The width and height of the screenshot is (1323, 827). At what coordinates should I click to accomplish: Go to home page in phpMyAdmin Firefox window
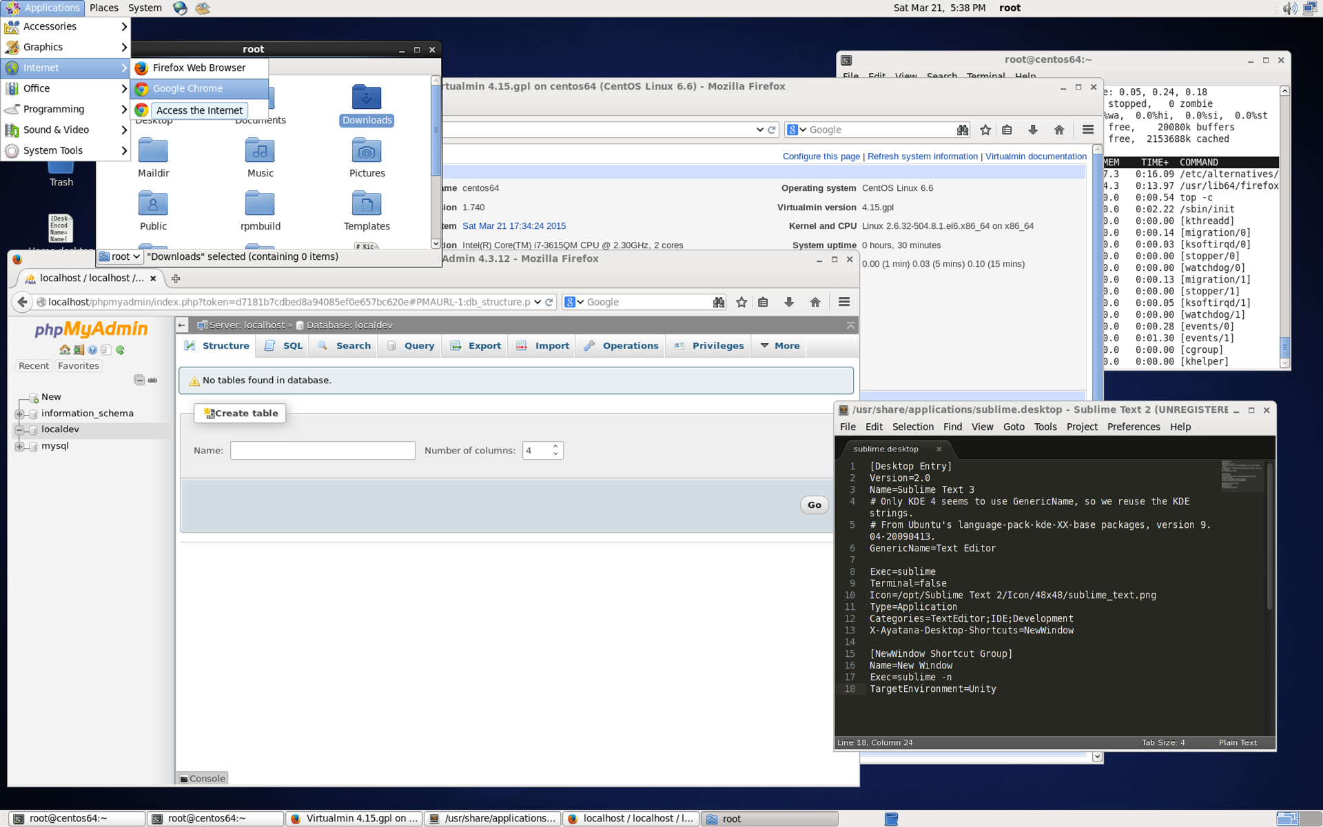[x=815, y=302]
